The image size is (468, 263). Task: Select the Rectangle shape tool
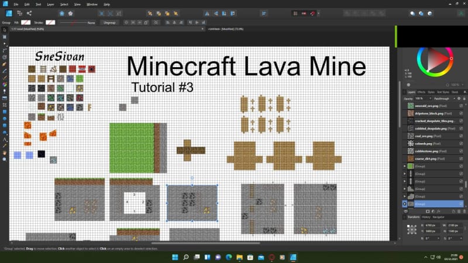(5, 112)
